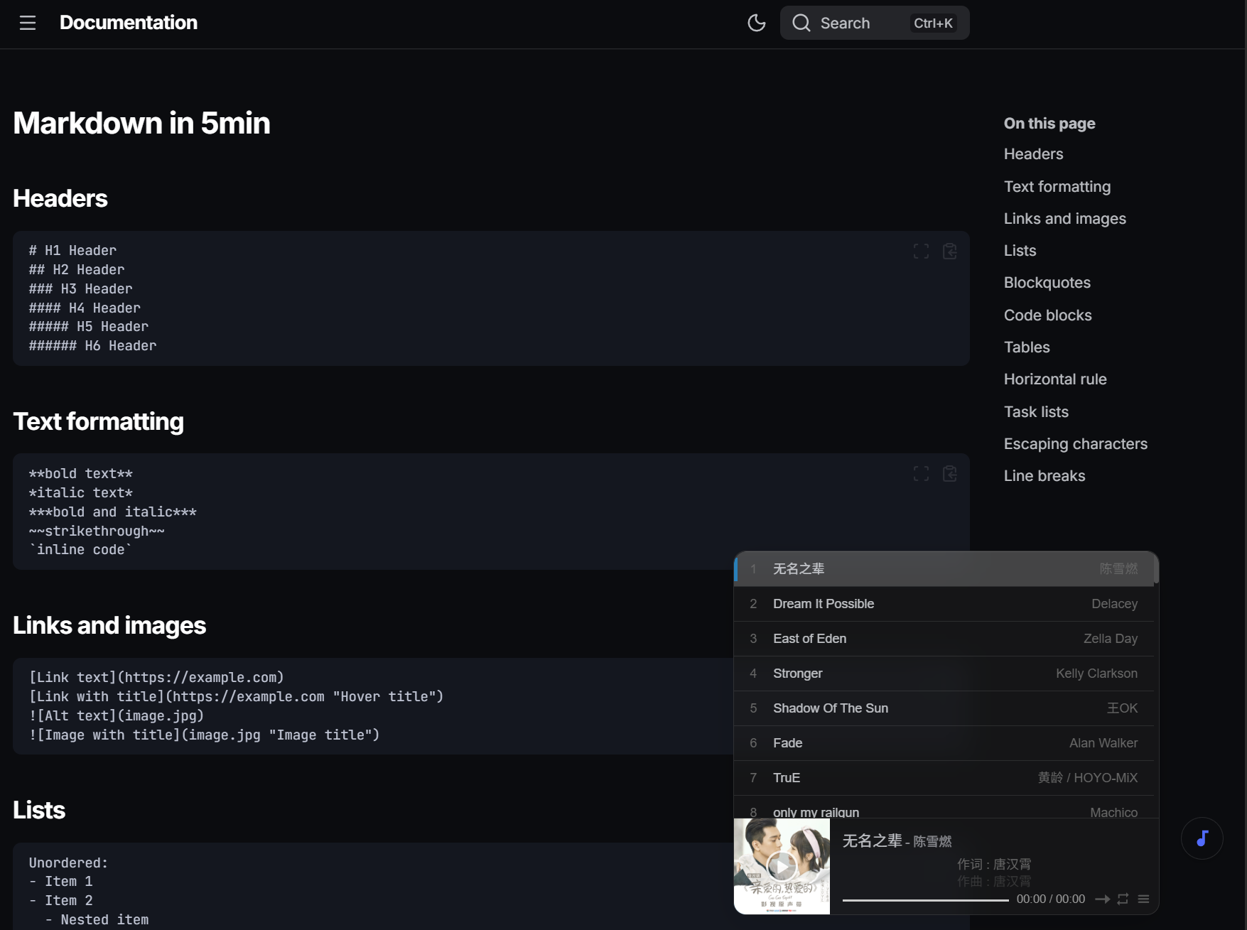Copy the Text formatting code block

949,474
